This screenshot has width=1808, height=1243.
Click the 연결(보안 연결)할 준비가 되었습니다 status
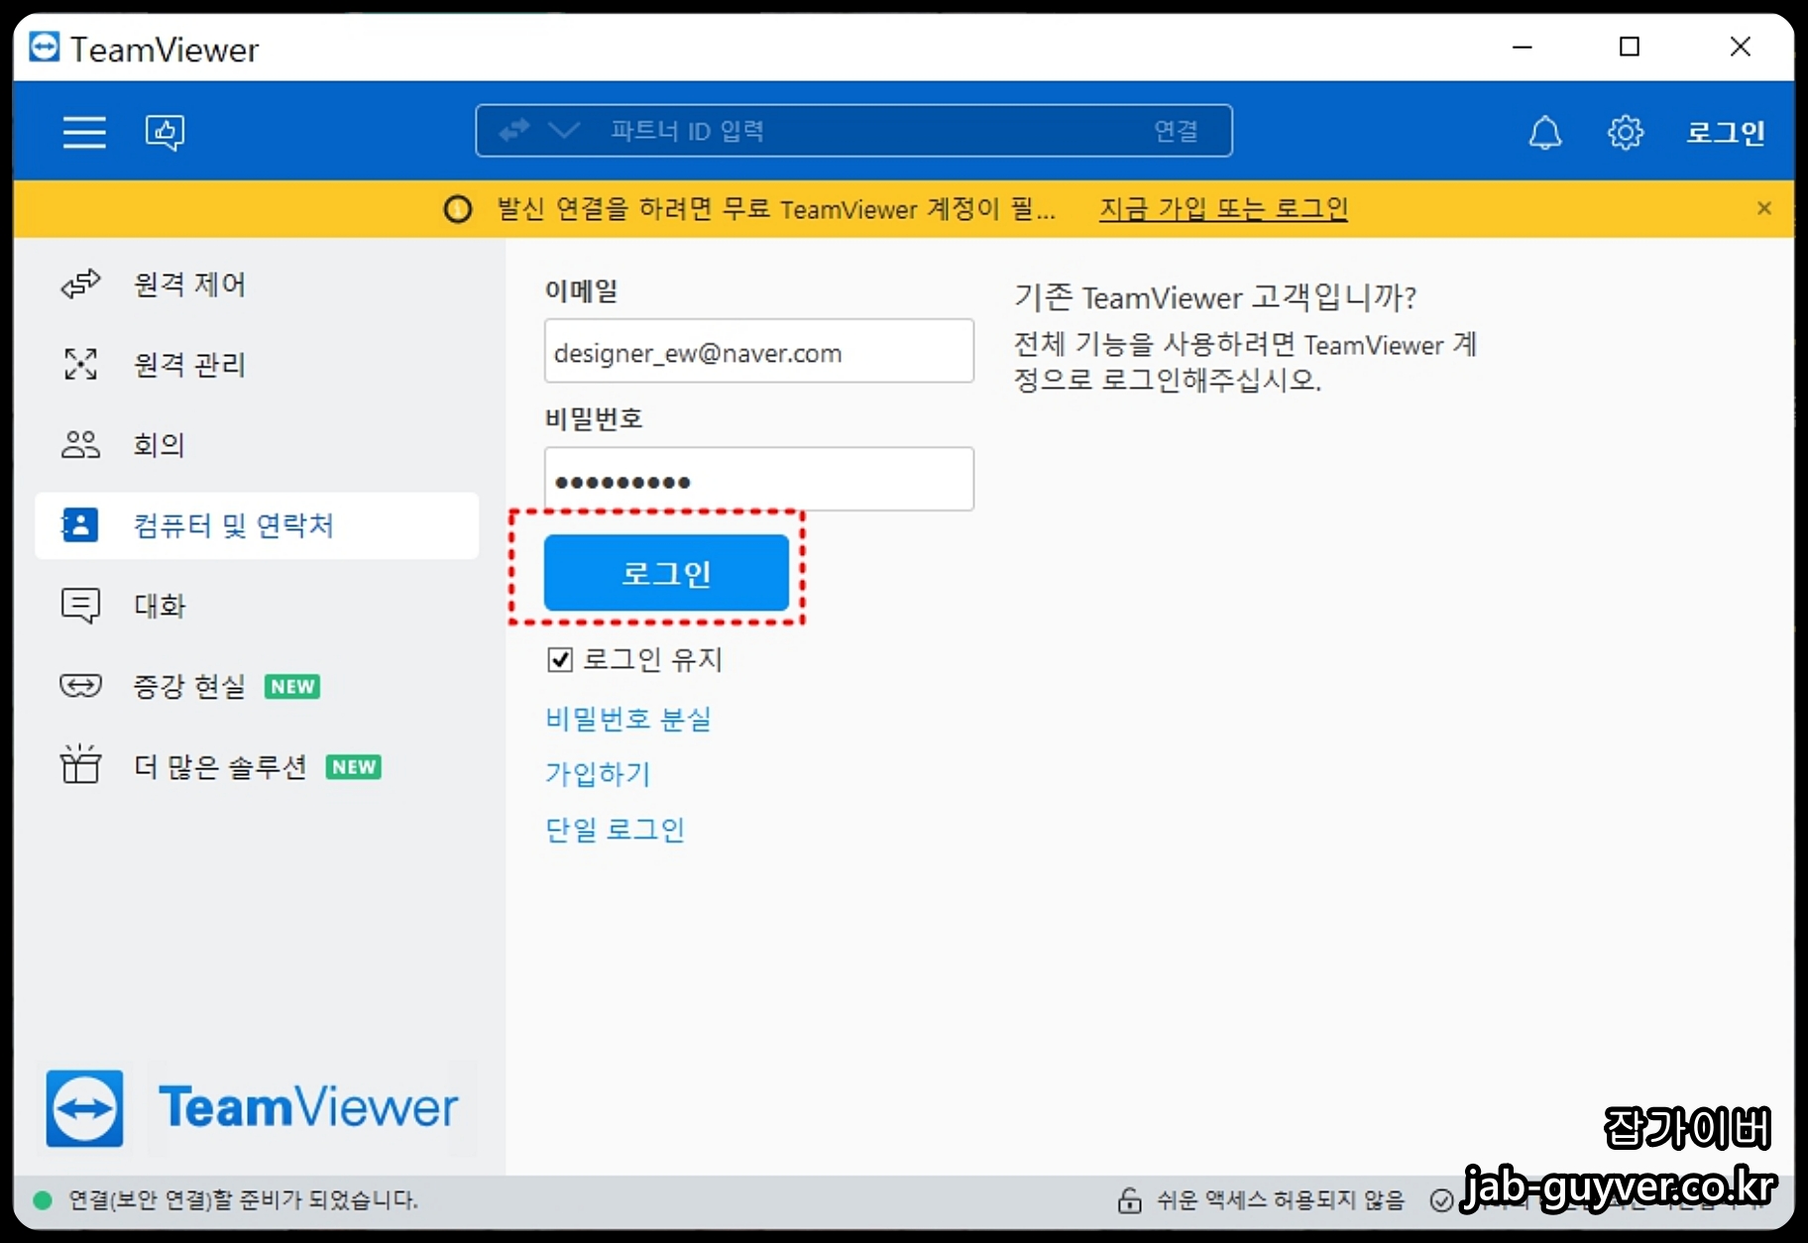[243, 1200]
